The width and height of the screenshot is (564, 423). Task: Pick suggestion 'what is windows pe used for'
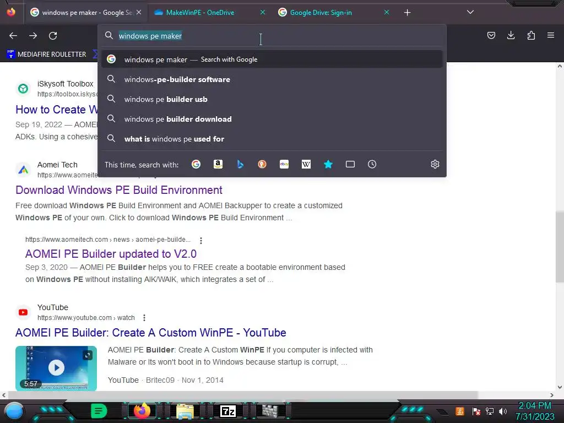click(x=272, y=139)
